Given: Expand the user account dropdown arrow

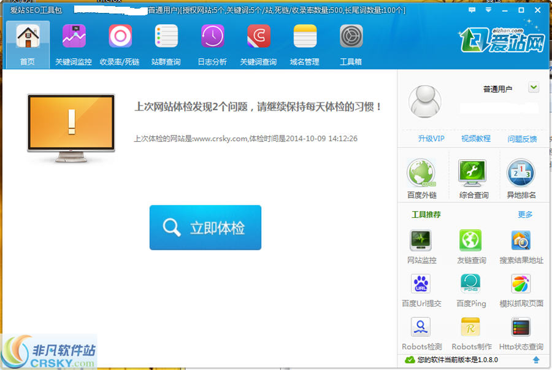Looking at the screenshot, I should (x=532, y=88).
